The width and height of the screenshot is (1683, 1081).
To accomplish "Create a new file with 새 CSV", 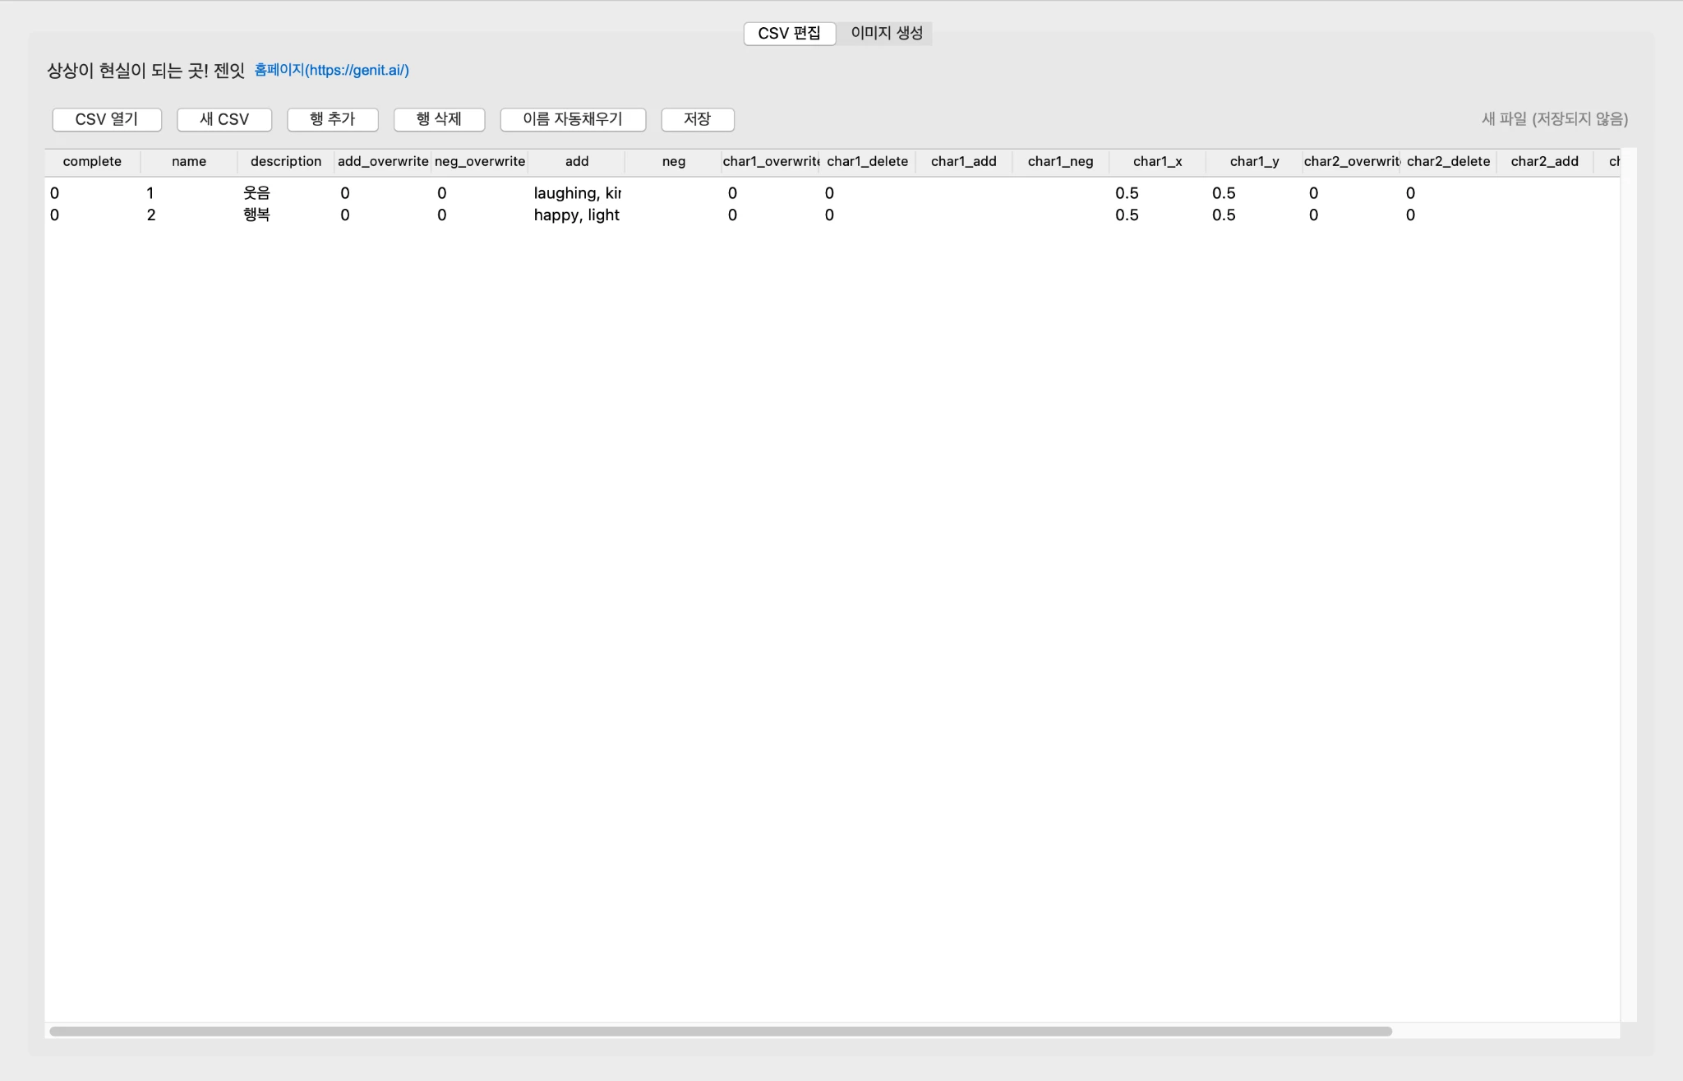I will pos(224,119).
